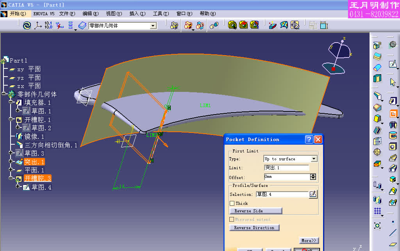This screenshot has height=251, width=400.
Task: Click the sphere-pair material icon in top toolbar
Action: pos(214,25)
